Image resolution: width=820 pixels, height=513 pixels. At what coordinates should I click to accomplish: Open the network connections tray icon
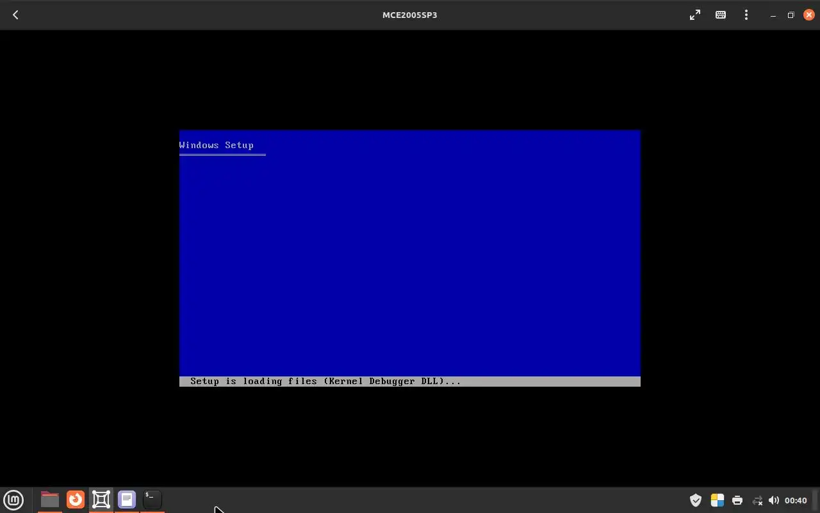coord(757,500)
